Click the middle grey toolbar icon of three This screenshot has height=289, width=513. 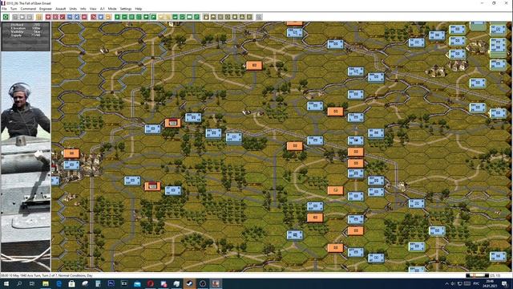22,17
